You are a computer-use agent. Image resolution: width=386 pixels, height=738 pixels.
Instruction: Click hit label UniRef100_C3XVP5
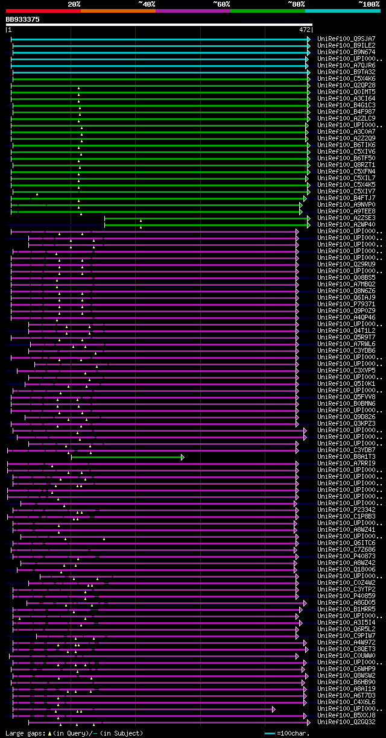[x=346, y=371]
